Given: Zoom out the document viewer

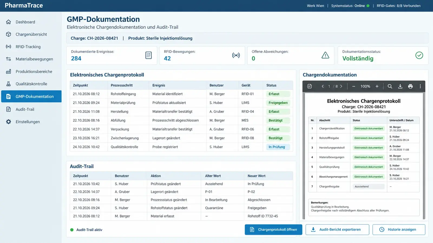Looking at the screenshot, I should click(354, 86).
